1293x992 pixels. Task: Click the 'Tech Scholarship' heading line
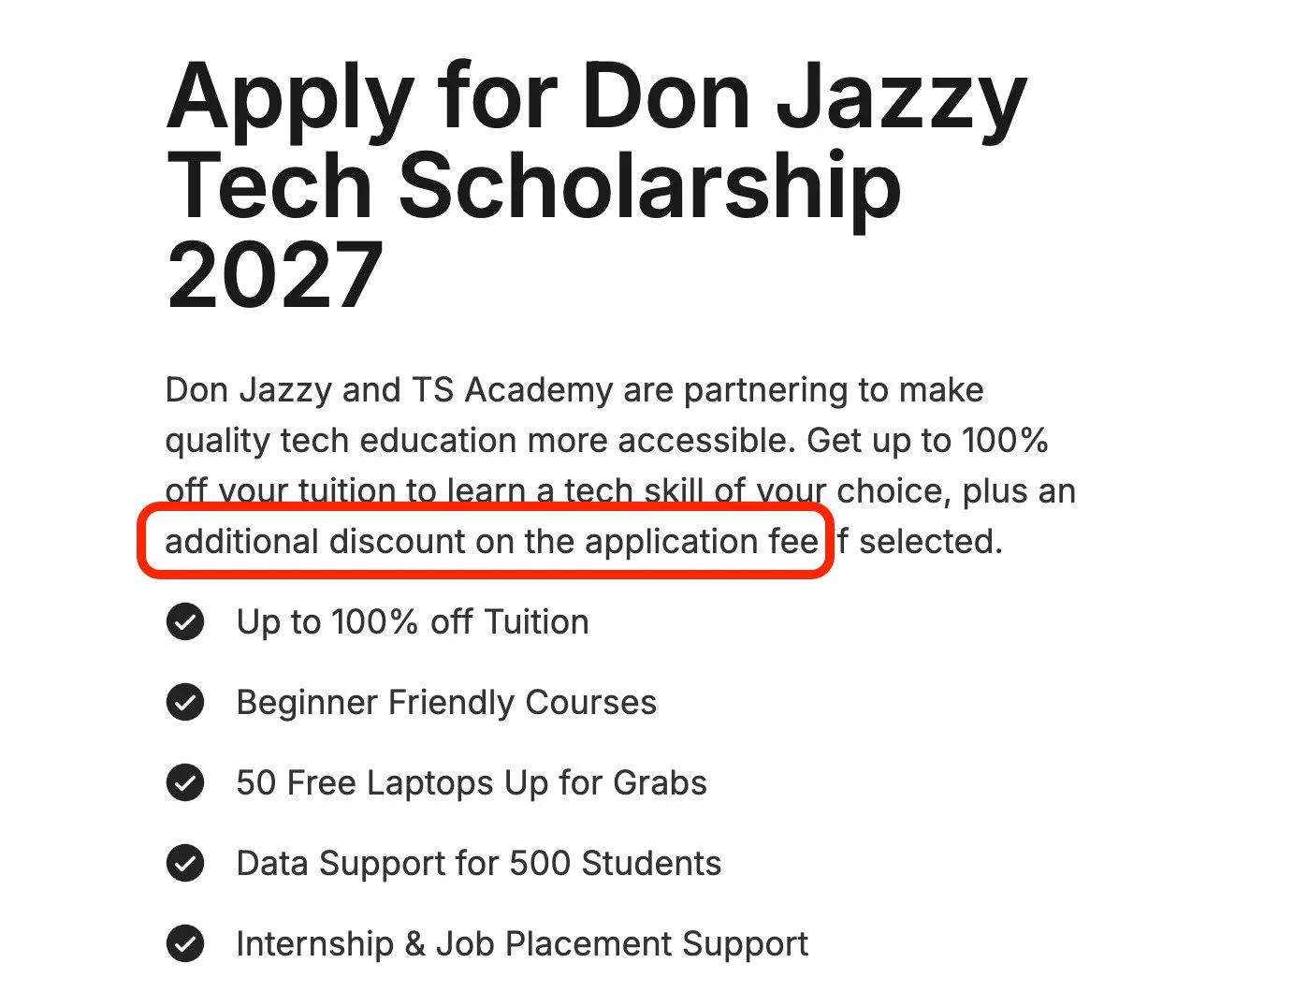(x=534, y=185)
